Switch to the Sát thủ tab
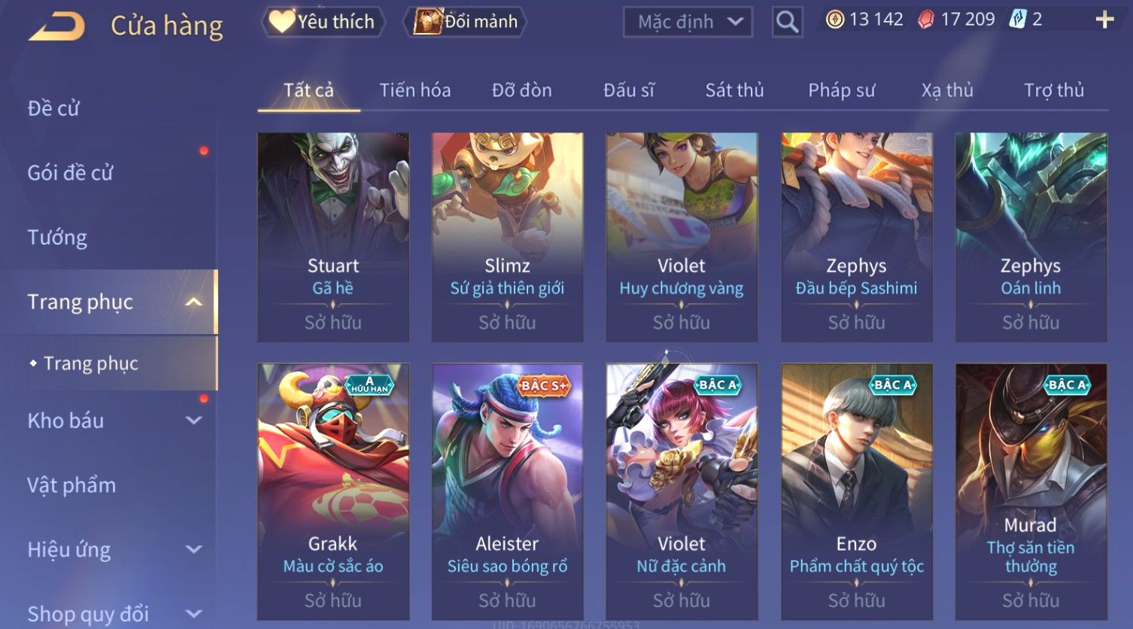 point(734,90)
